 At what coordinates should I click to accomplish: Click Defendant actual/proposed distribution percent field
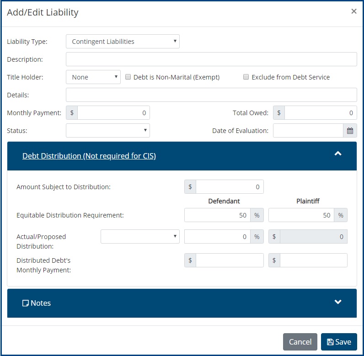coord(217,237)
